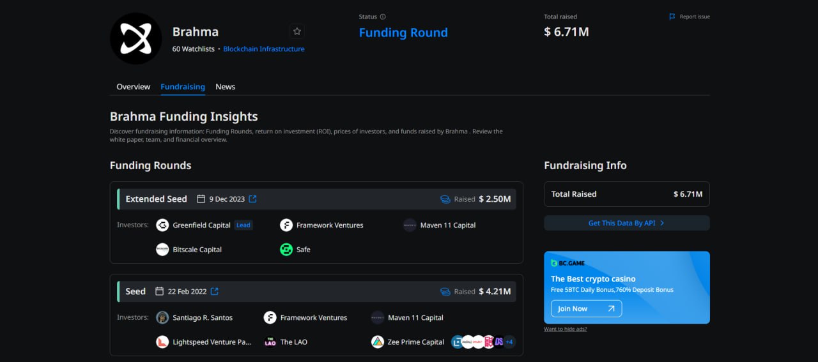Click the Greenfield Capital logo
Viewport: 818px width, 362px height.
click(162, 225)
